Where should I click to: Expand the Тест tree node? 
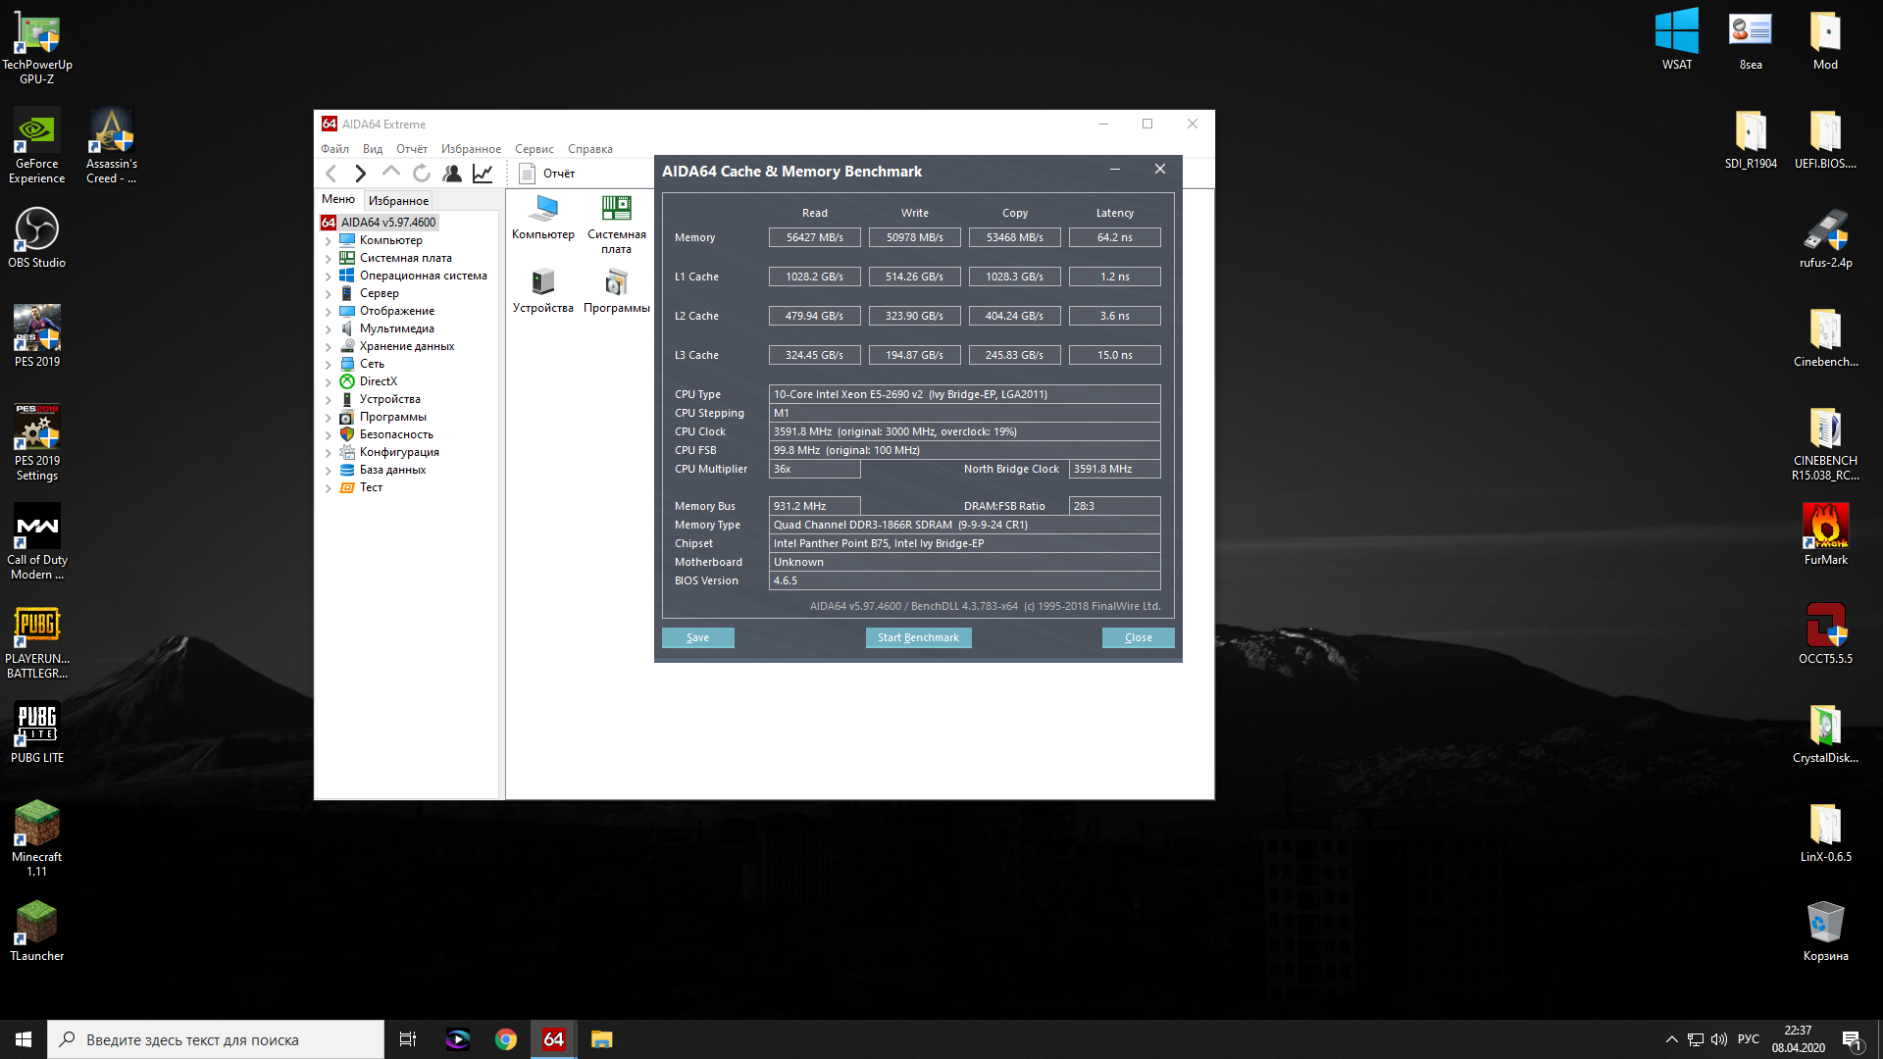click(329, 488)
